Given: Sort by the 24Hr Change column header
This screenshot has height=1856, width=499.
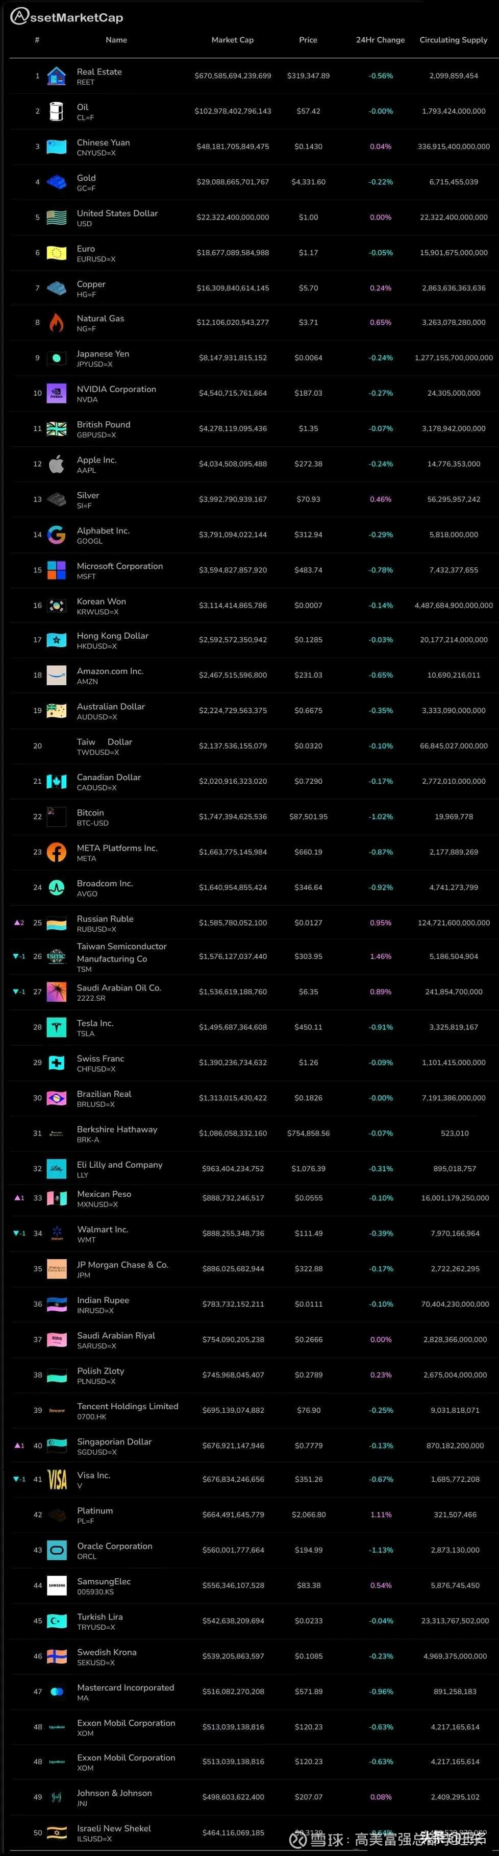Looking at the screenshot, I should tap(380, 40).
